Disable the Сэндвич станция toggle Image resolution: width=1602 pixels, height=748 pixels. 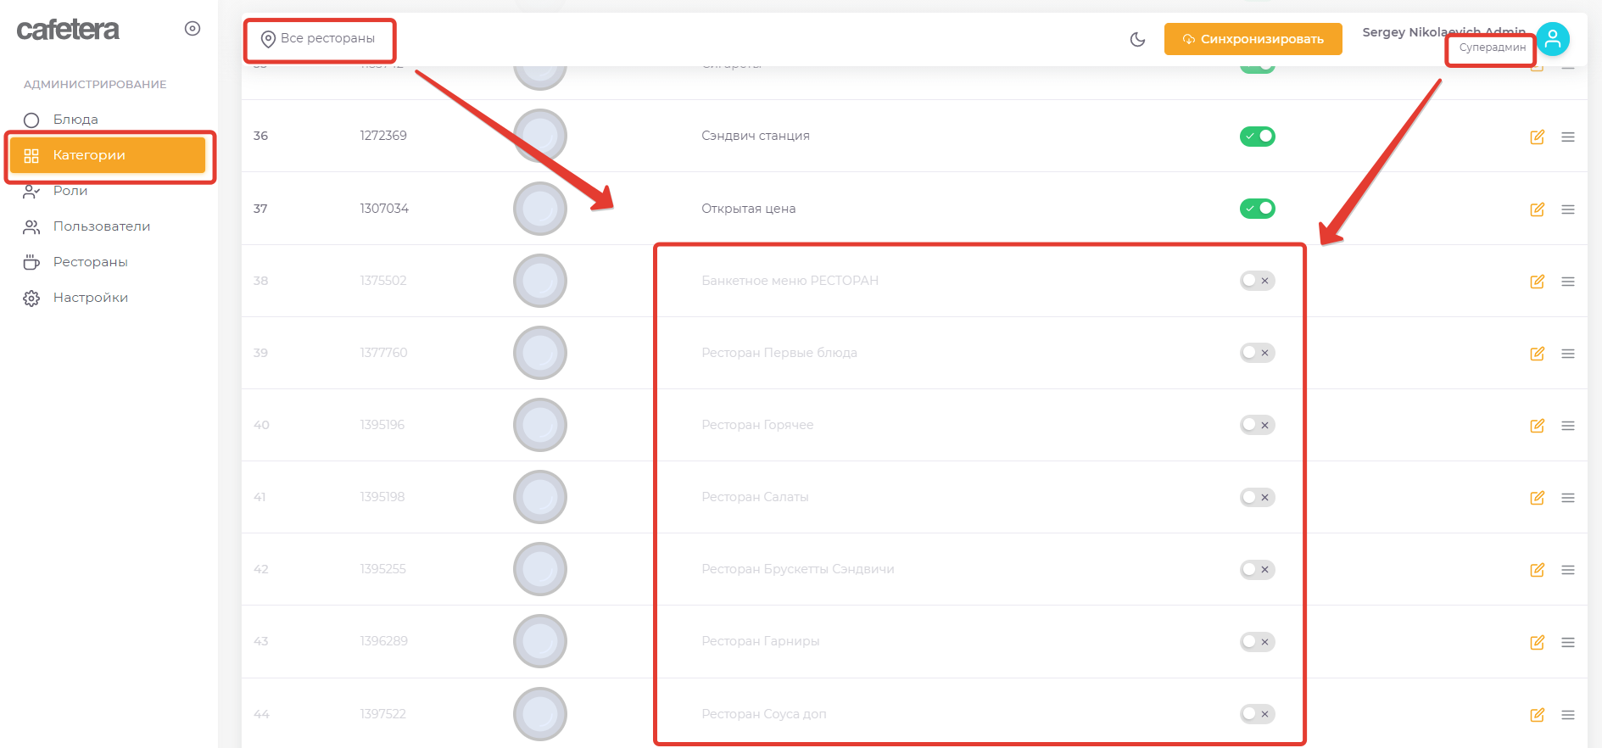(1257, 137)
